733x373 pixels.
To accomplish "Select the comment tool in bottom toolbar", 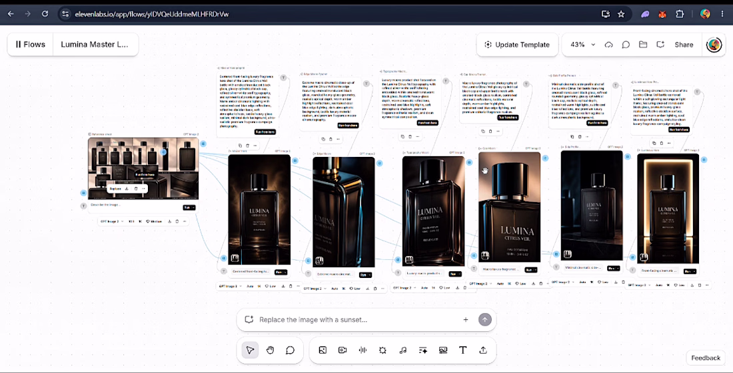I will pos(291,350).
